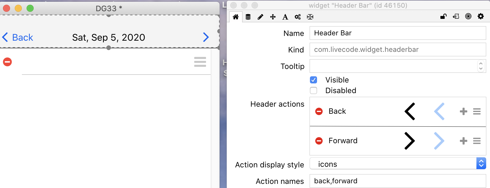Click the Name input field

[x=397, y=33]
